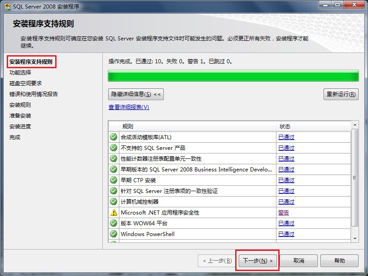This screenshot has width=368, height=276.
Task: Collapse details using 隐藏详细信息 button
Action: coord(135,94)
